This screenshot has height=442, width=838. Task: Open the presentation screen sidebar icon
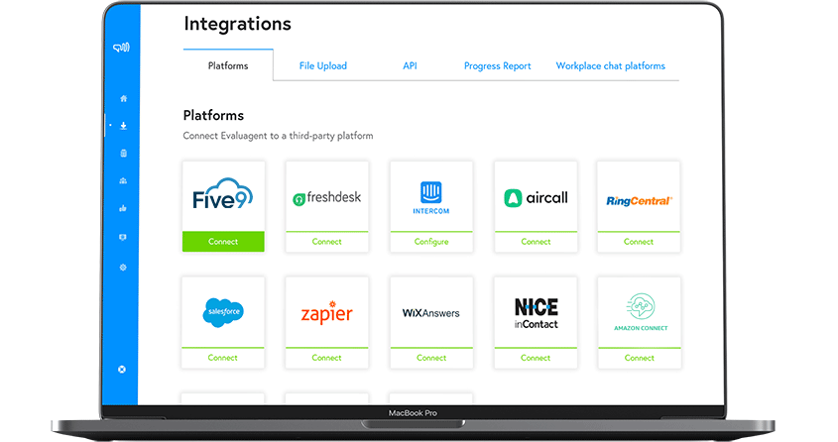point(123,237)
